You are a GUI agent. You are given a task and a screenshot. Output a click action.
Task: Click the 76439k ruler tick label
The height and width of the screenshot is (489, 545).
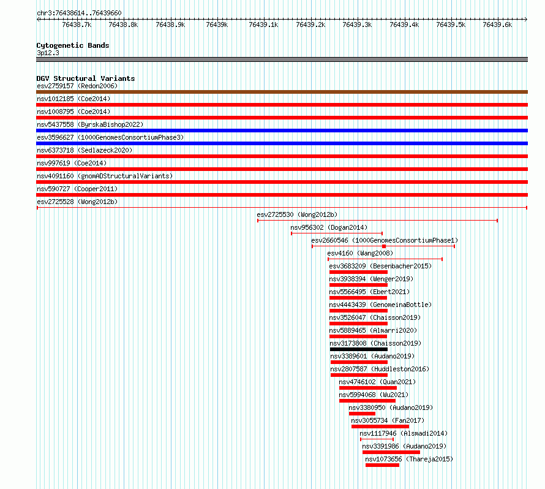pyautogui.click(x=217, y=25)
